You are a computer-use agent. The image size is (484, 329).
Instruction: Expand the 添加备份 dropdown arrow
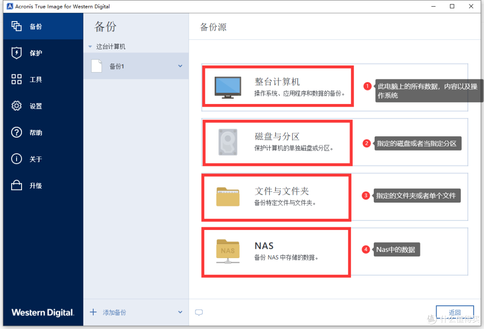pos(180,312)
